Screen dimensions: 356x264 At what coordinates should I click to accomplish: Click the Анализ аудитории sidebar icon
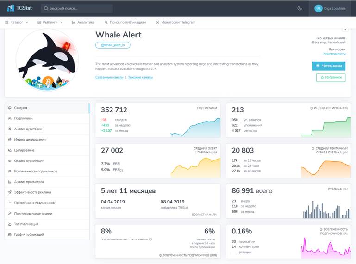[10, 129]
